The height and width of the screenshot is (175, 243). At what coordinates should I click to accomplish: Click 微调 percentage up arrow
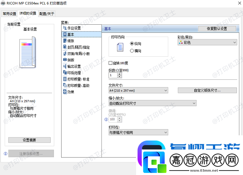coord(119,118)
